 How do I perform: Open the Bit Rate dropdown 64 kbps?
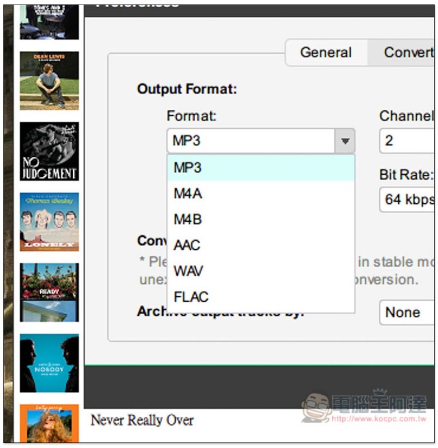coord(407,199)
